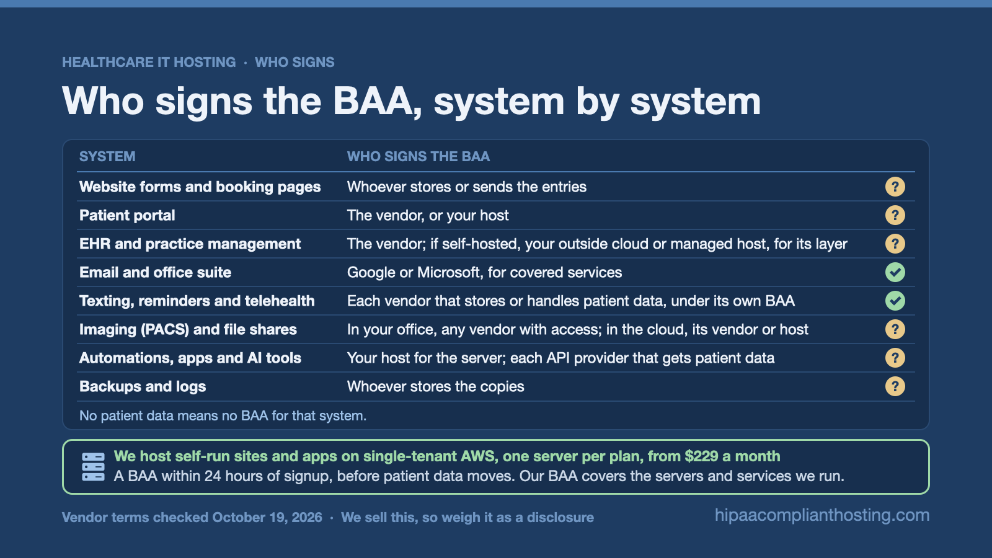992x558 pixels.
Task: Click the title 'Who signs the BAA, system by system'
Action: point(411,102)
